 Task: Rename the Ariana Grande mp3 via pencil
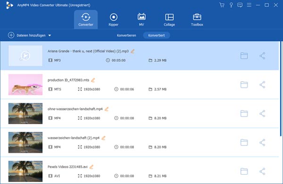pos(133,51)
